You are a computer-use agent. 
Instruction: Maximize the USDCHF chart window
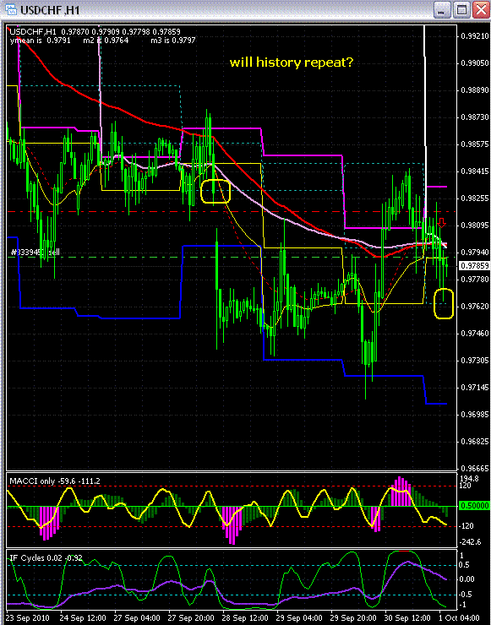click(x=462, y=9)
